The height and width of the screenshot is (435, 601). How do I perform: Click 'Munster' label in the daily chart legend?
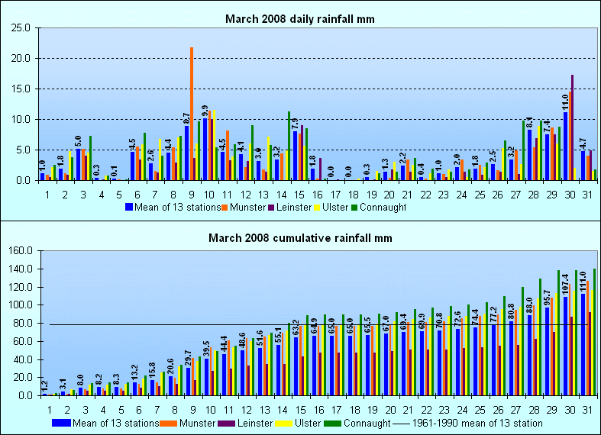[x=247, y=207]
